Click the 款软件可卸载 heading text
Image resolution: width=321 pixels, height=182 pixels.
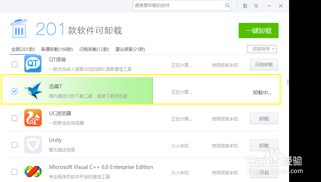click(x=95, y=31)
